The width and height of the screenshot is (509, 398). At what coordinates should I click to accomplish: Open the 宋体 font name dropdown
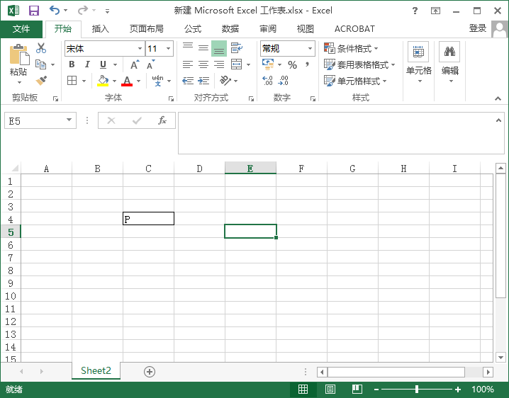click(140, 49)
